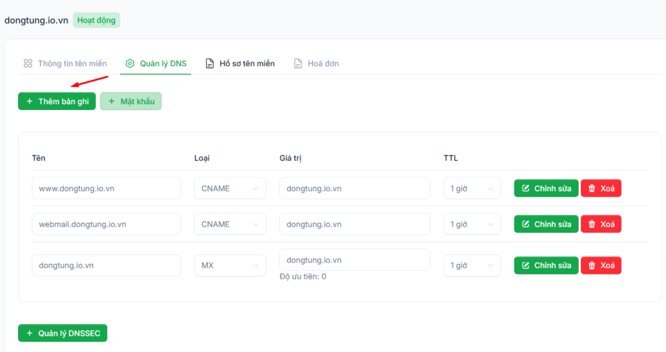Click the edit pencil icon in the MX row
The width and height of the screenshot is (666, 352).
coord(526,265)
